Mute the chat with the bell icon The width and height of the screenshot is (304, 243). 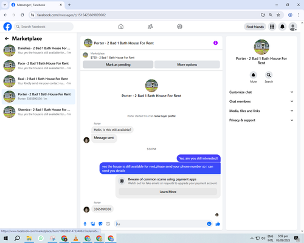point(254,75)
